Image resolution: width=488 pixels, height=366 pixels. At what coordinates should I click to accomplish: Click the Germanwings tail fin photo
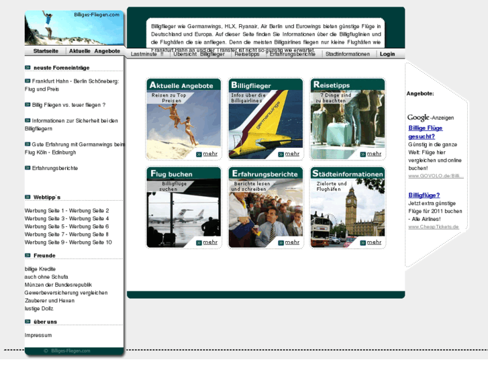click(265, 125)
